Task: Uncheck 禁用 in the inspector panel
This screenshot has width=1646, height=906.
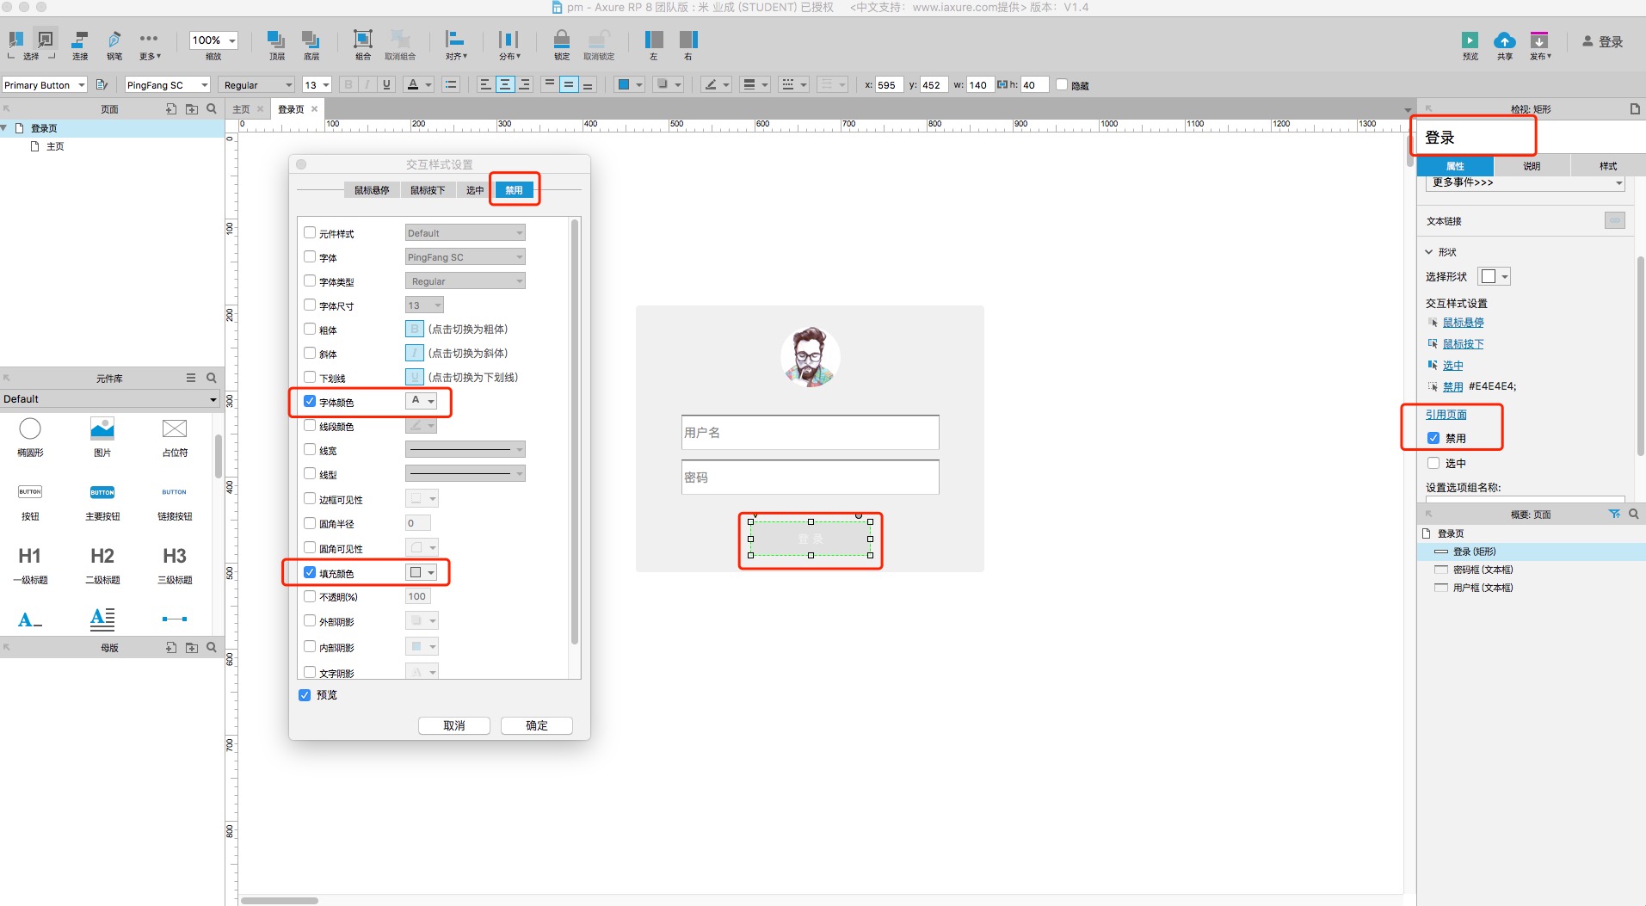Action: [x=1433, y=438]
